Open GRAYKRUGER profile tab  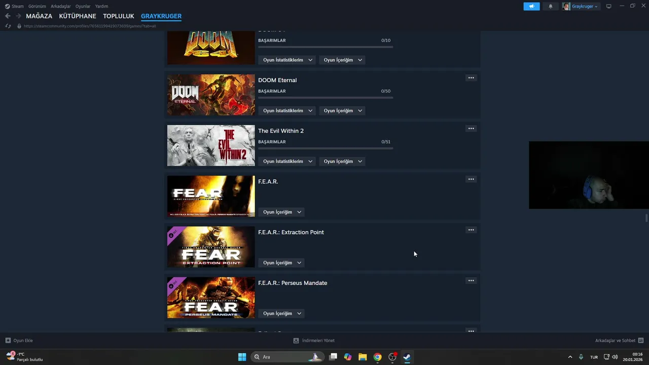161,16
